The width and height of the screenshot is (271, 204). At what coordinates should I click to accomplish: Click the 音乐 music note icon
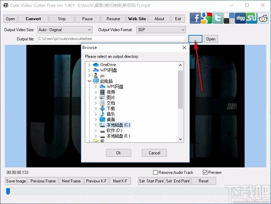[102, 114]
